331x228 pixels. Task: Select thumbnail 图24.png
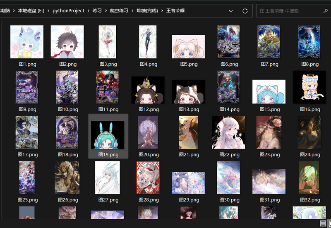click(309, 132)
